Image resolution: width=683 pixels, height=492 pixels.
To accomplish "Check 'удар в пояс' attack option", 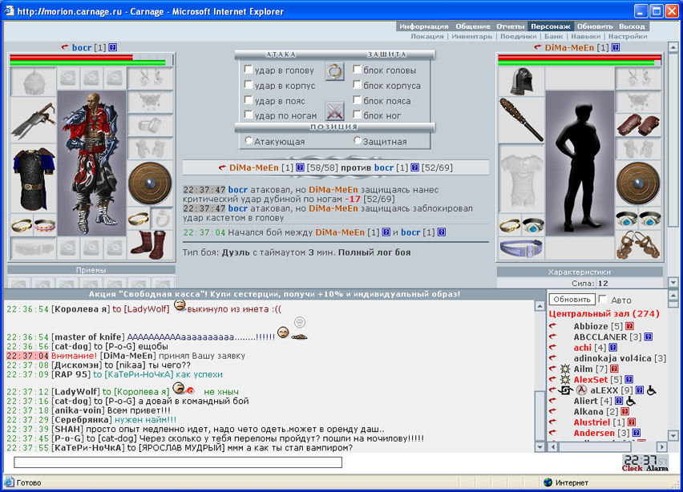I will pos(249,99).
